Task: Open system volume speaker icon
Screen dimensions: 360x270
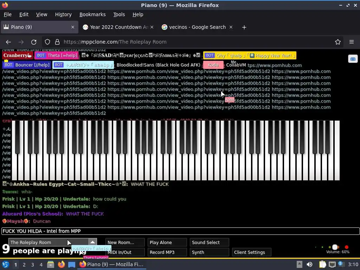Action: coord(309,264)
